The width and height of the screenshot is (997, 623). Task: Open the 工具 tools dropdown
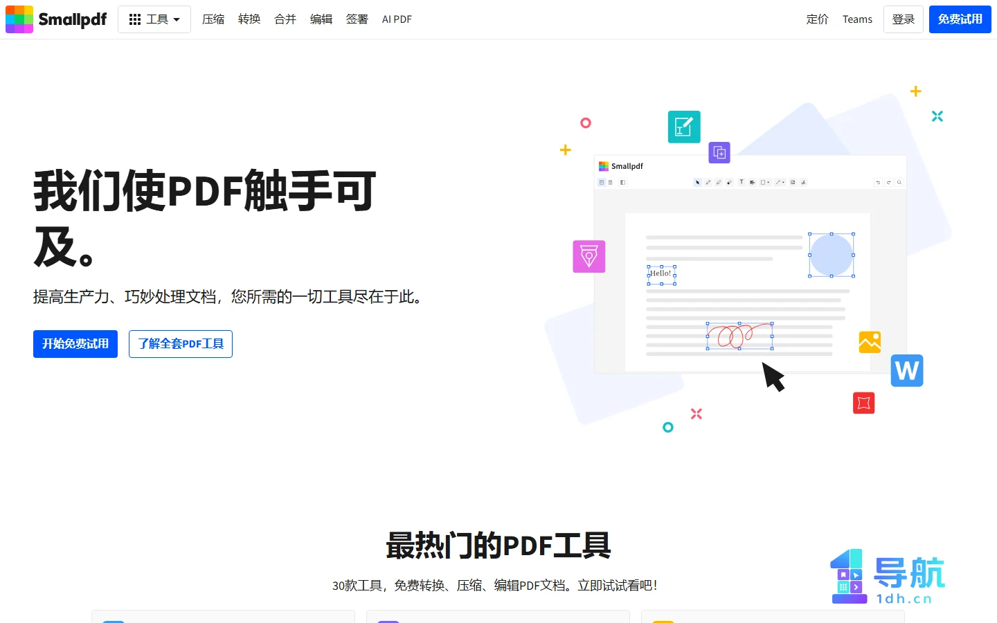click(x=154, y=19)
